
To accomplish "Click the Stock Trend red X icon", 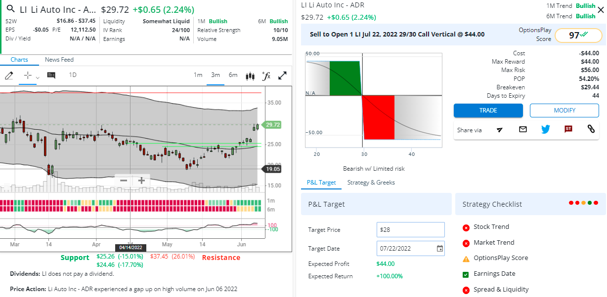I will point(466,227).
